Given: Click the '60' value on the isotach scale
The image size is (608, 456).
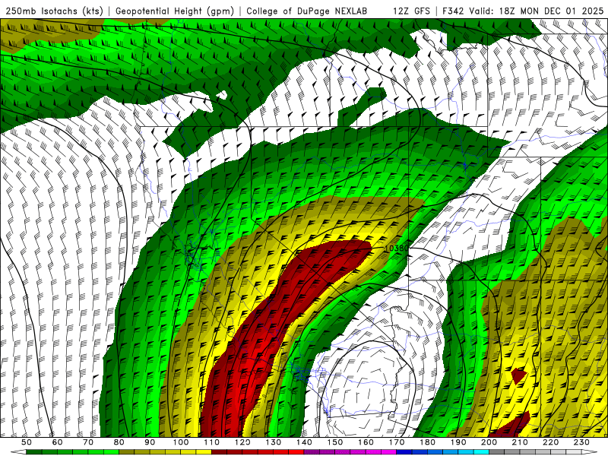Looking at the screenshot, I should click(x=58, y=442).
